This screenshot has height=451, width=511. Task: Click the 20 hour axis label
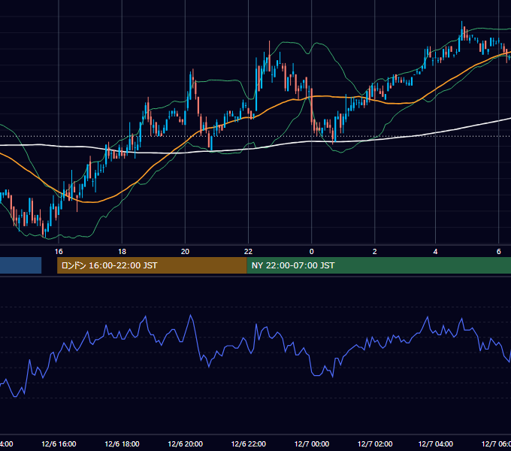185,252
